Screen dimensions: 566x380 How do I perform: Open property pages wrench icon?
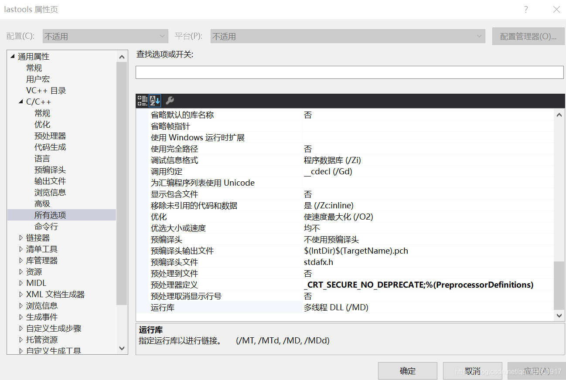click(x=170, y=101)
